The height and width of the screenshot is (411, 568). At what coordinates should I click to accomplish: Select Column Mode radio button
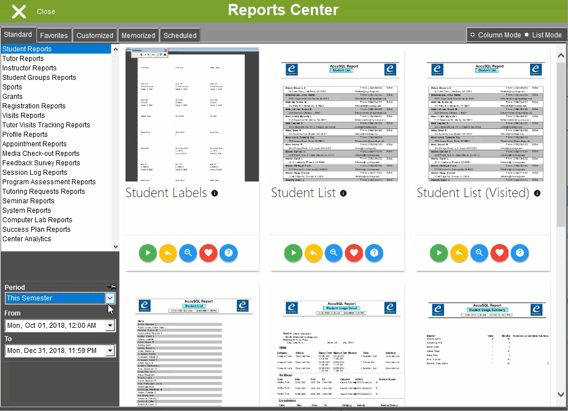[473, 35]
